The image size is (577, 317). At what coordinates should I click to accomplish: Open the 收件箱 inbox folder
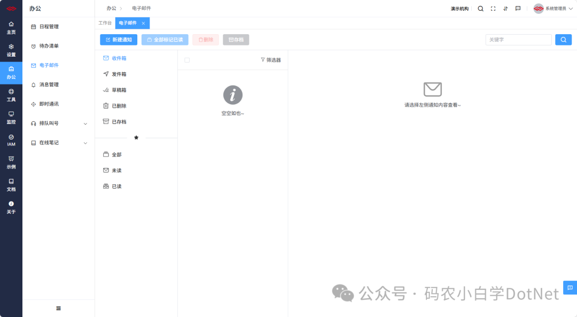click(x=136, y=58)
